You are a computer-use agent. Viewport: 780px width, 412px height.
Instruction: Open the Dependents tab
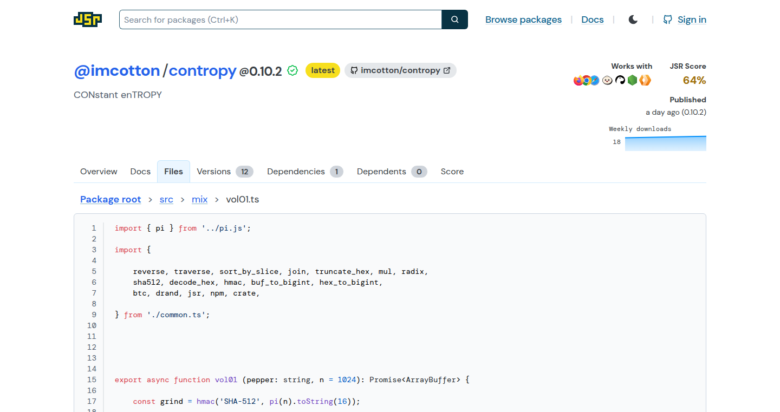(x=392, y=172)
